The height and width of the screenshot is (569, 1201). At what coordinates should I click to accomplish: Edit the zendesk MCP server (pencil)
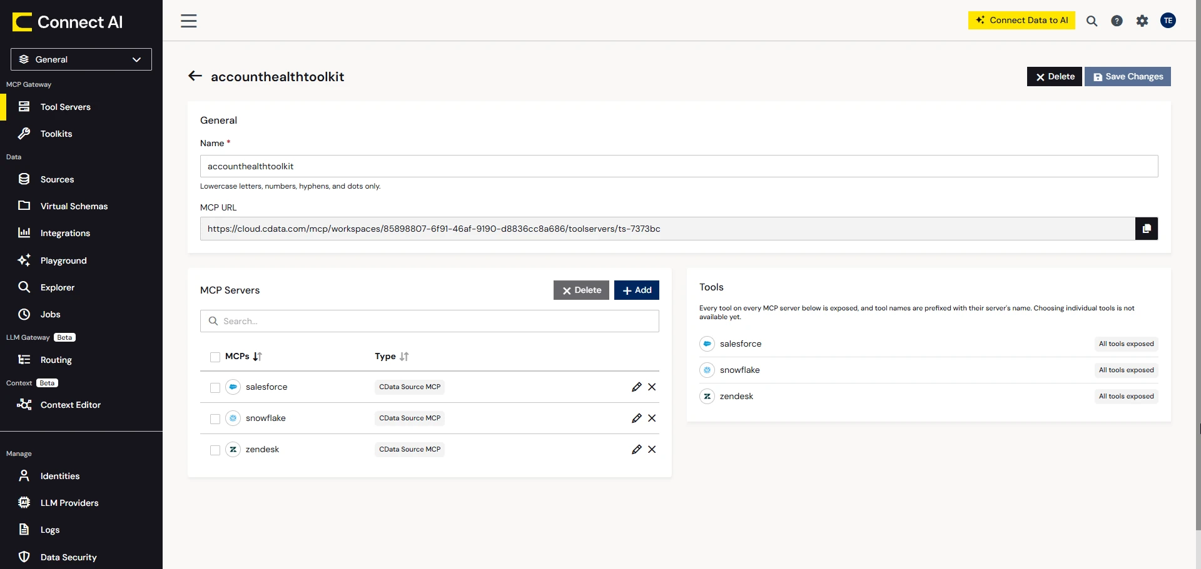point(637,449)
